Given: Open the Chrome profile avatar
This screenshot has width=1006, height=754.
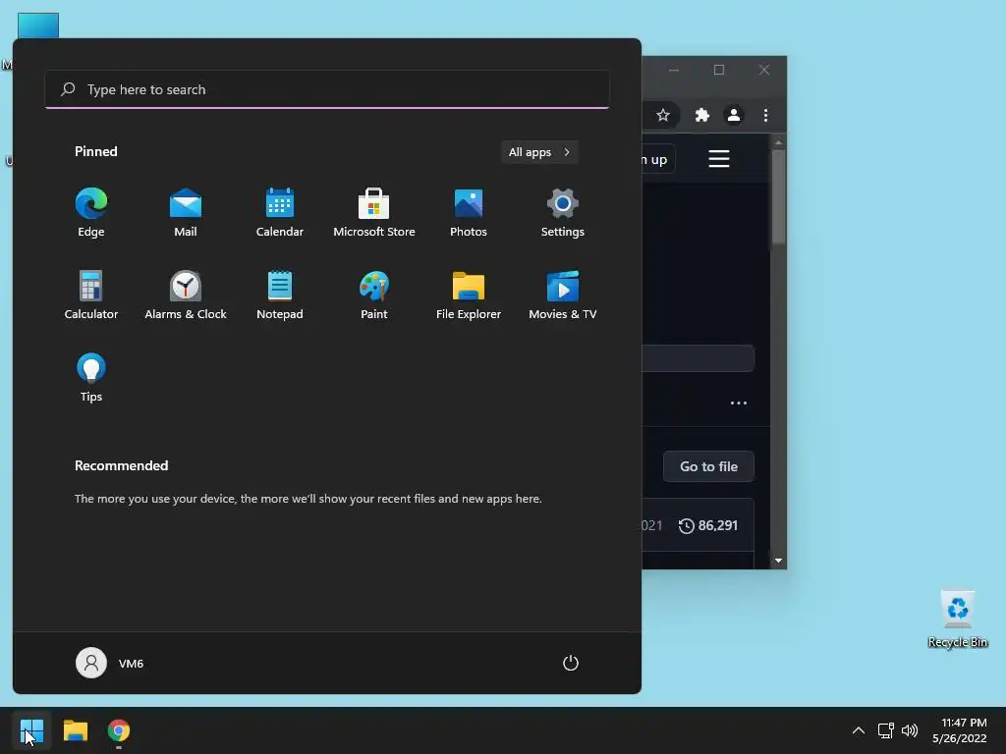Looking at the screenshot, I should (733, 116).
